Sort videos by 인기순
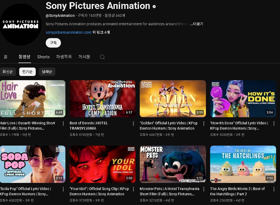280x205 pixels. (27, 72)
